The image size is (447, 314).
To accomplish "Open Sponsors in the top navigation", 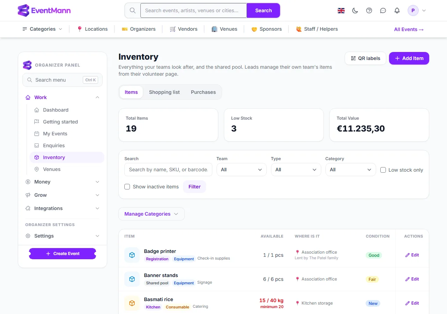I will pyautogui.click(x=266, y=29).
